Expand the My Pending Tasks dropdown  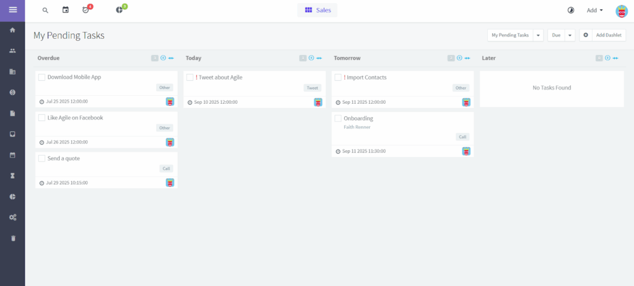(538, 35)
